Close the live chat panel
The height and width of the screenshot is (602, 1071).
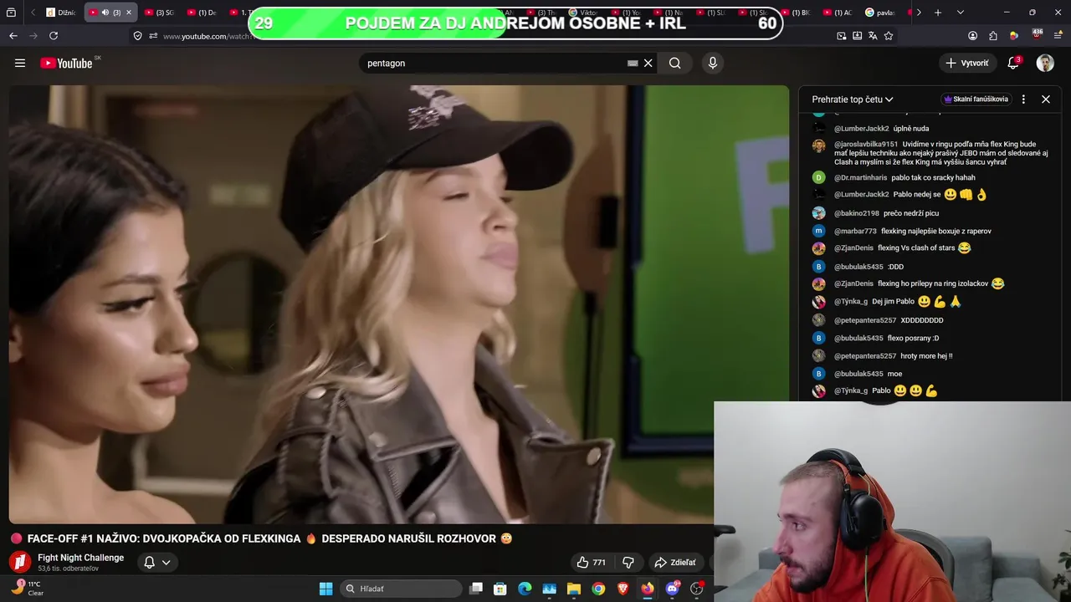[1046, 99]
